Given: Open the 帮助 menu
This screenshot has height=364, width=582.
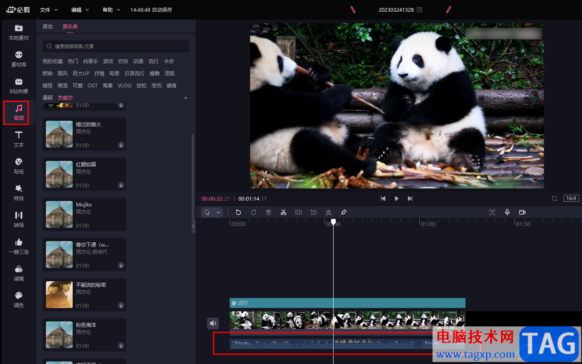Looking at the screenshot, I should [x=111, y=10].
